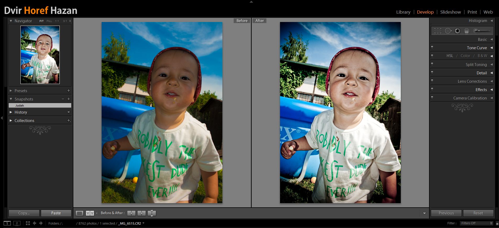
Task: Select the Judah snapshot
Action: coord(40,105)
